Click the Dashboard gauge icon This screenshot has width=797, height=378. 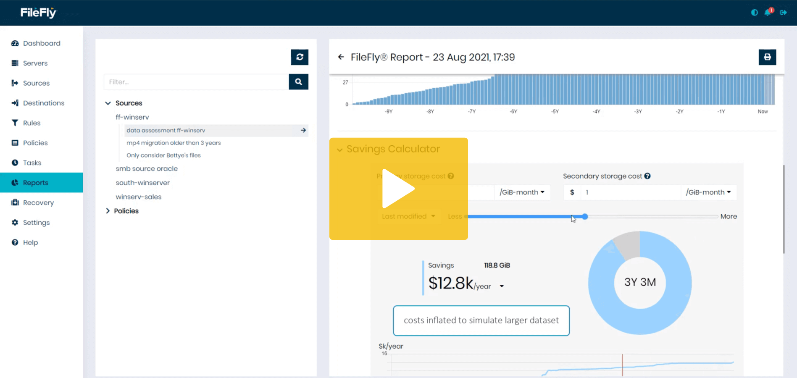[15, 43]
